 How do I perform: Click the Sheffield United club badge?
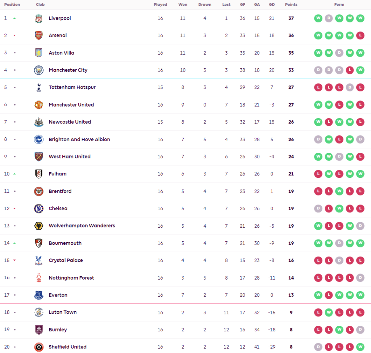pyautogui.click(x=39, y=347)
